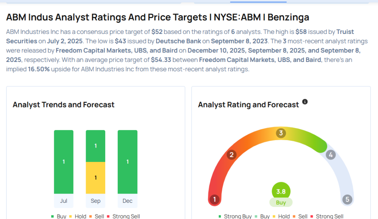Click the green Buy segment of the Sep bar
This screenshot has height=219, width=378.
tap(96, 146)
